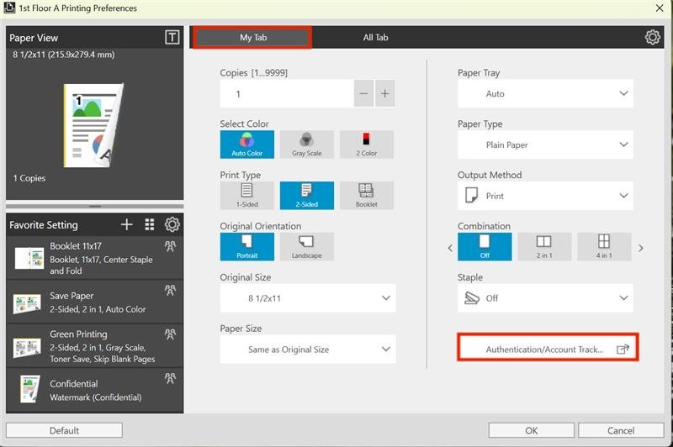
Task: Click the external link icon on Authentication button
Action: point(623,349)
